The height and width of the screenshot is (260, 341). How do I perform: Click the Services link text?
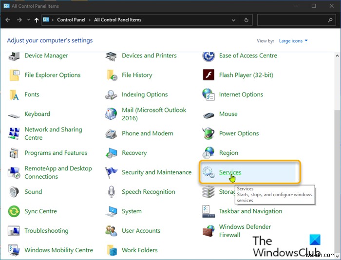tap(230, 172)
